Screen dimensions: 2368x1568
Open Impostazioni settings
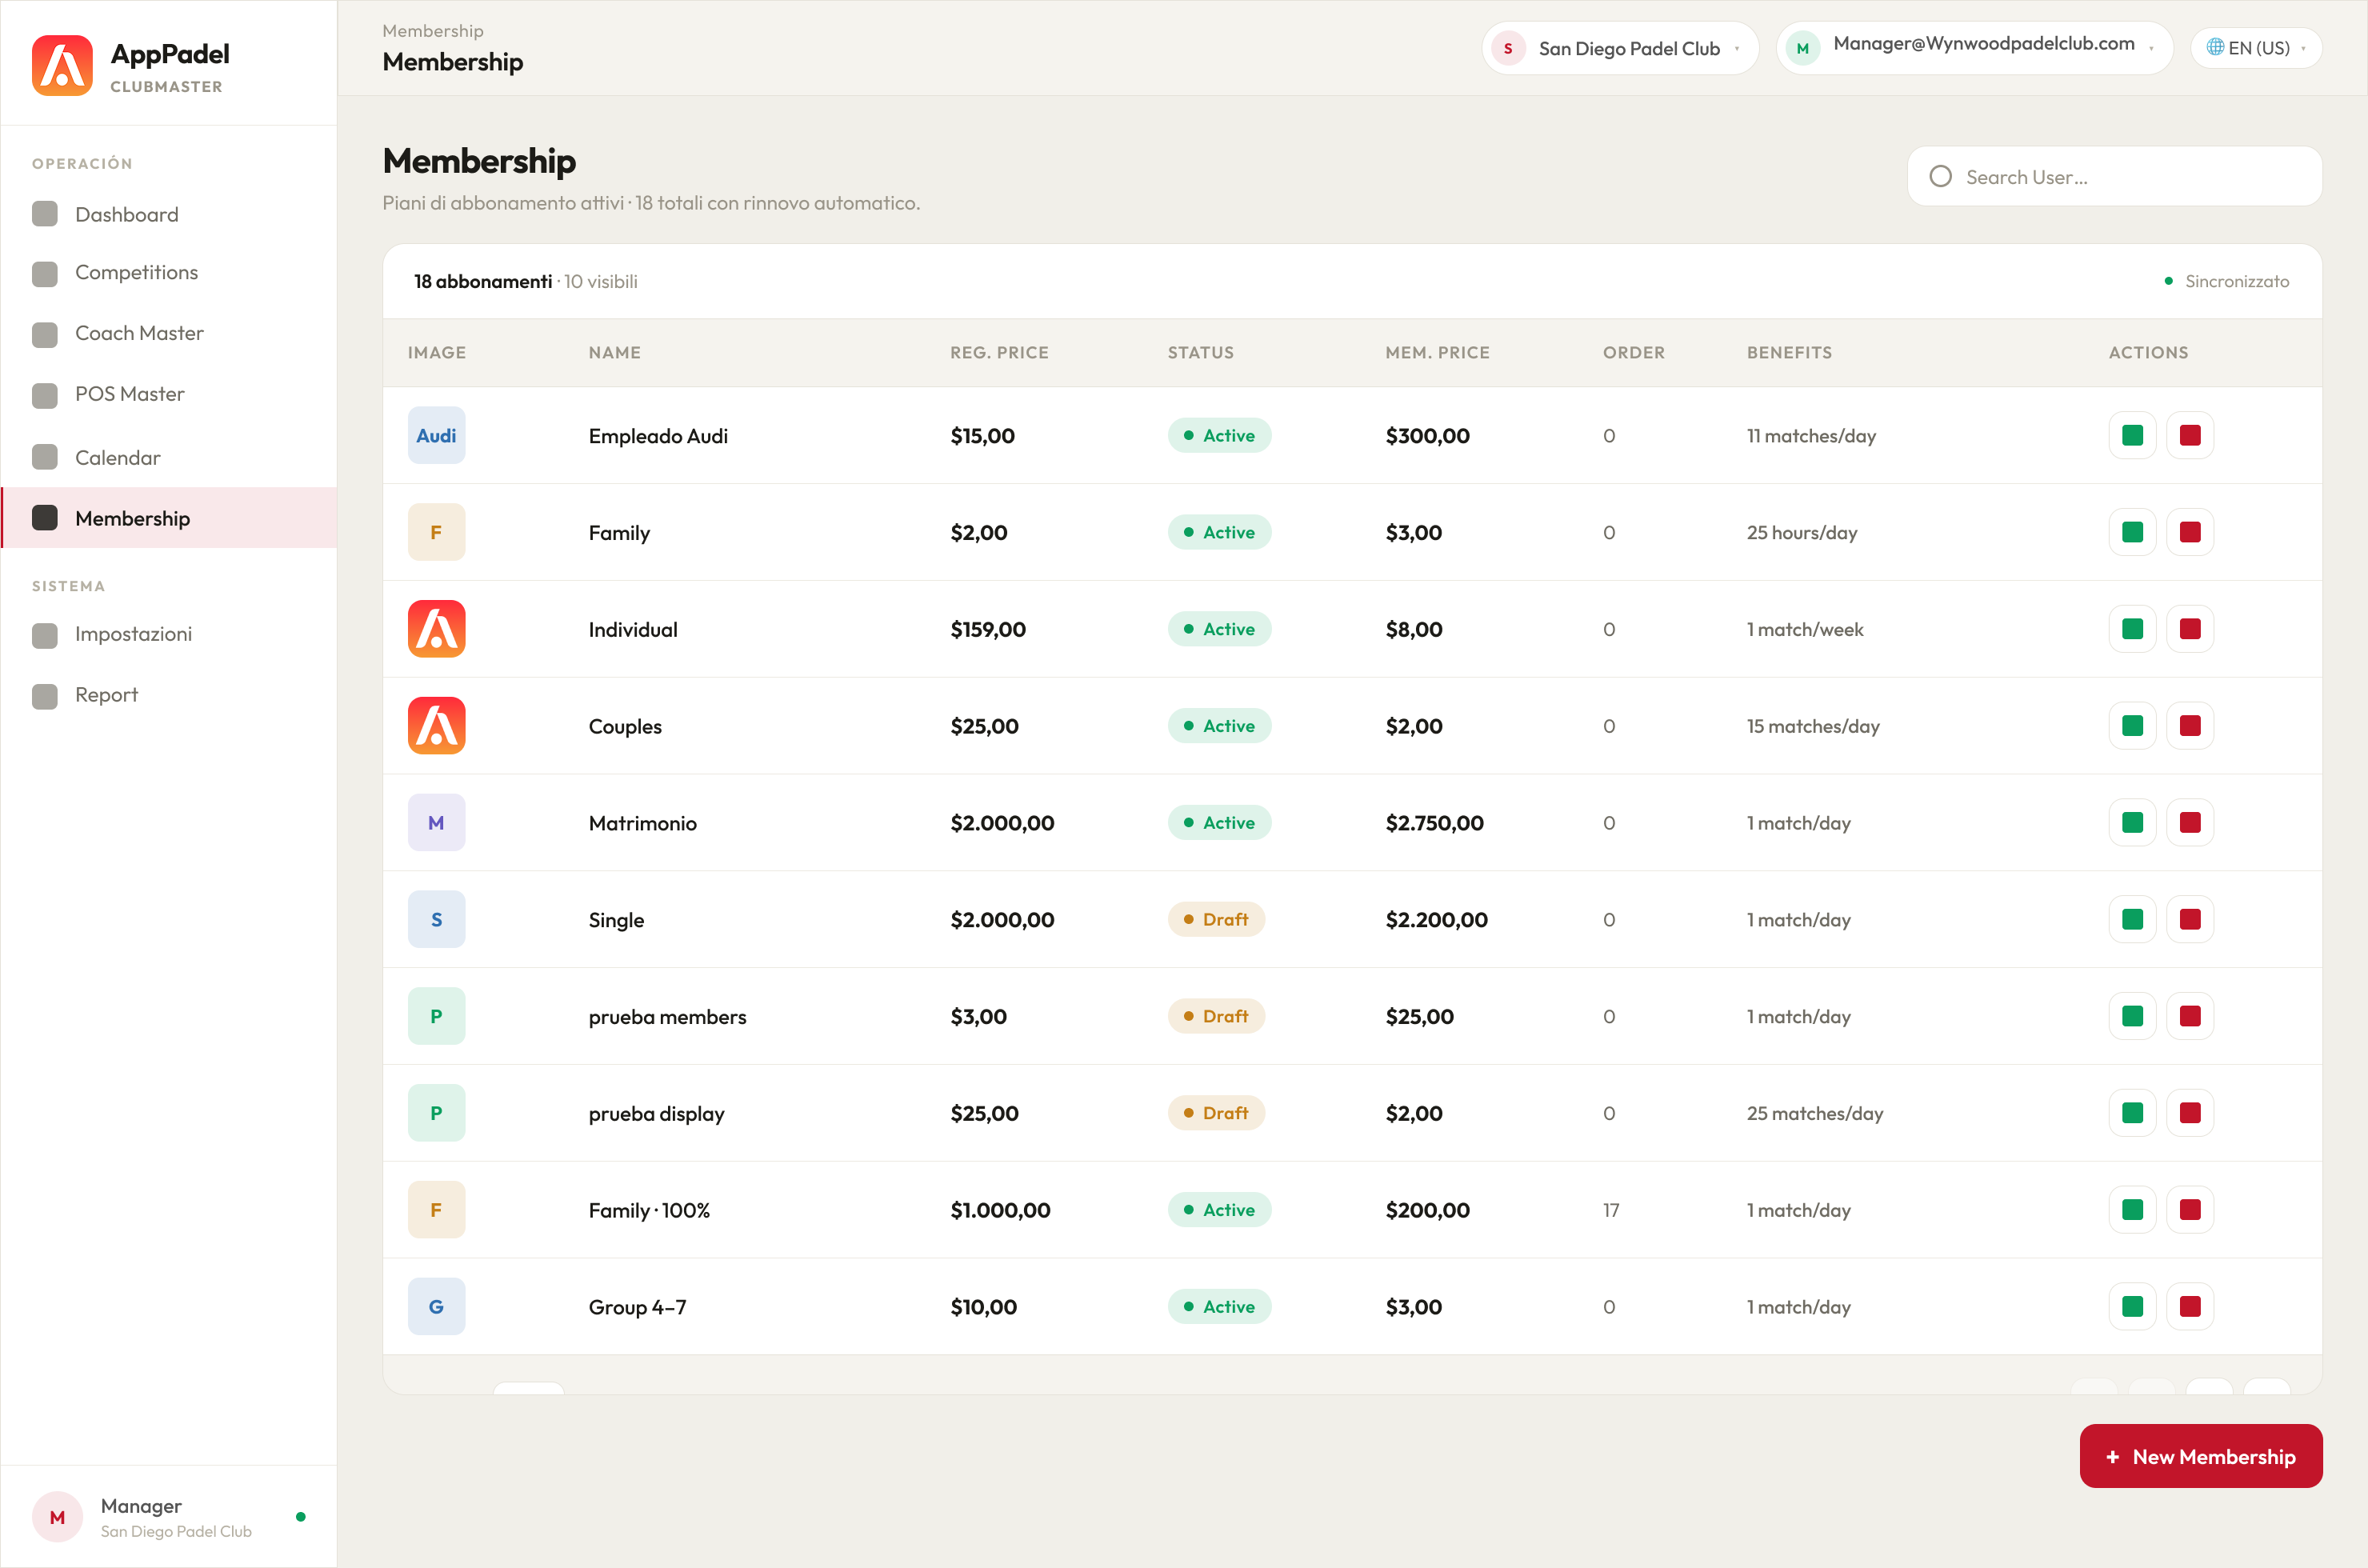169,634
